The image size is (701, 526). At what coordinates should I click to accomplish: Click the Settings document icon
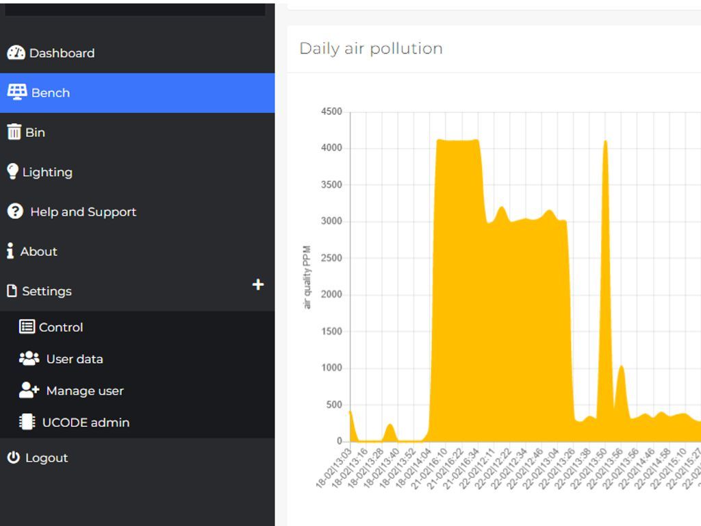coord(11,290)
